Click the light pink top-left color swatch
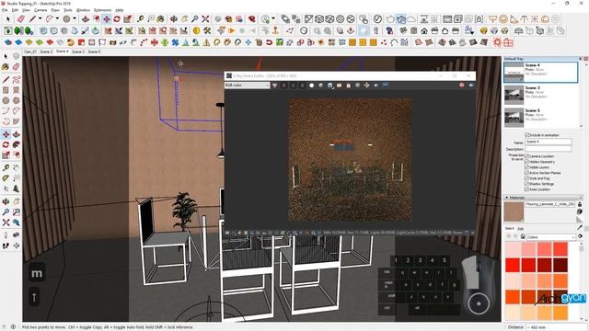 tap(513, 249)
